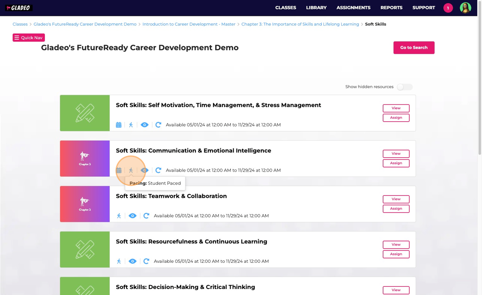
Task: Open the user profile avatar
Action: (x=465, y=8)
